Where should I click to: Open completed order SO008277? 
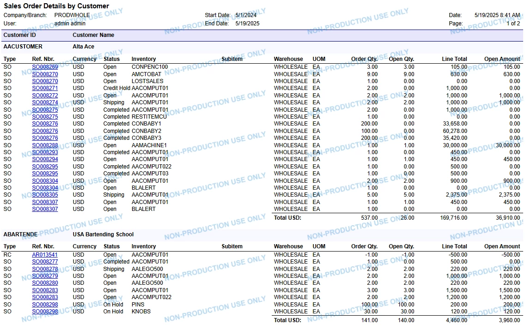pos(45,262)
